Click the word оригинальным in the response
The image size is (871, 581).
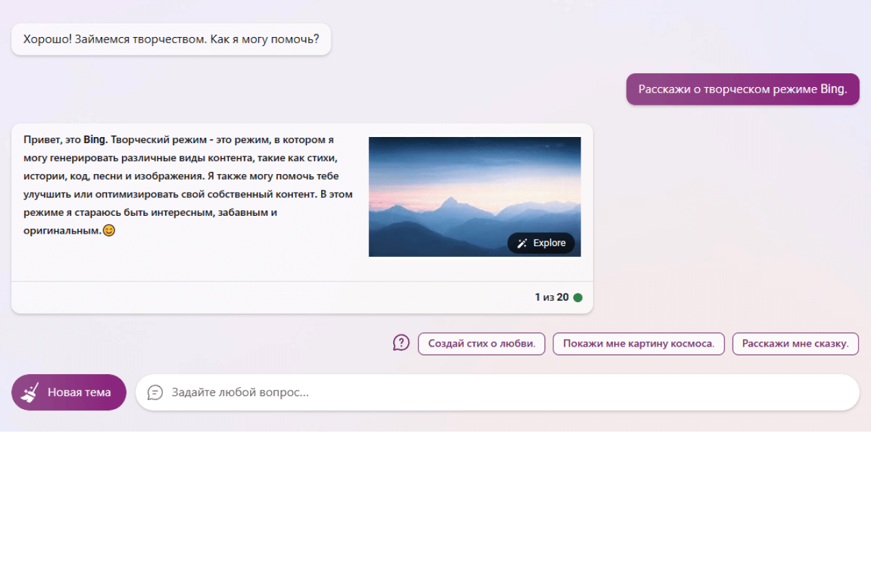[x=62, y=231]
